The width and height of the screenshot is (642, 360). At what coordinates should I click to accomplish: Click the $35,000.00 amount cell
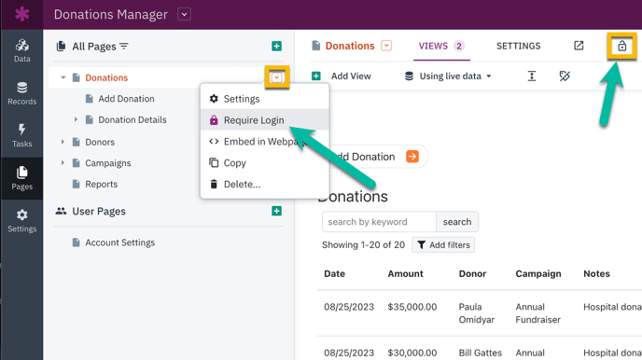pos(412,307)
